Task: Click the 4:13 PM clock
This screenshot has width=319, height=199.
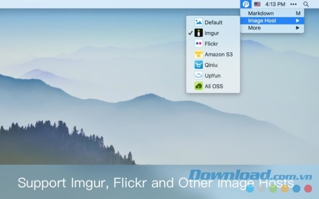Action: coord(275,4)
